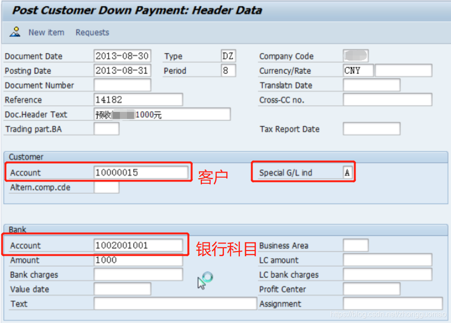Click the Trading part.BA field

point(106,129)
